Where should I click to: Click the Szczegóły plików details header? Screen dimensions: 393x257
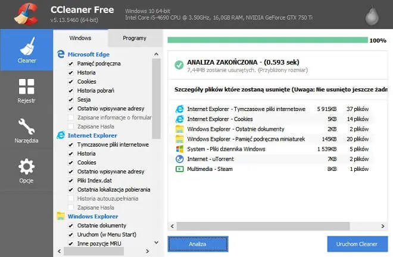click(281, 90)
